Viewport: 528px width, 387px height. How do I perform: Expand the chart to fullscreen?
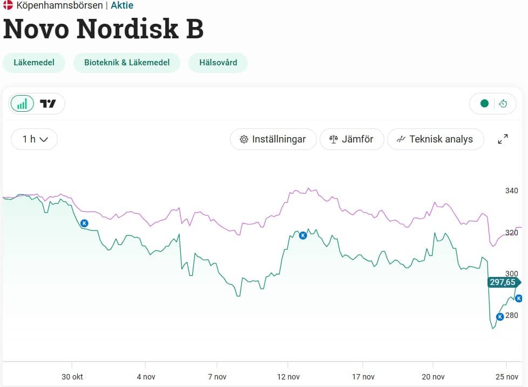503,139
